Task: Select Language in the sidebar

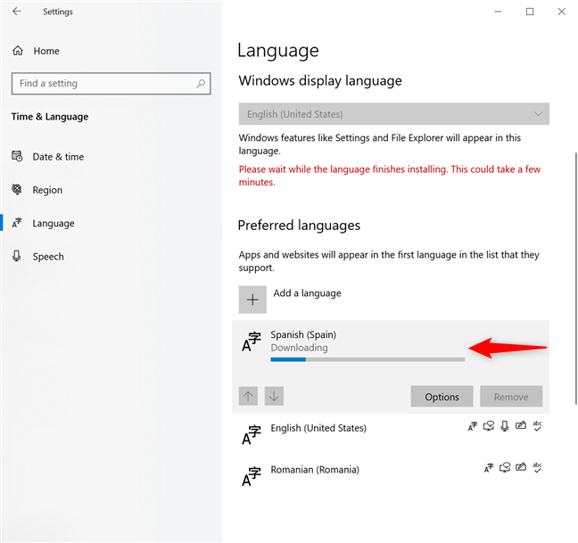Action: coord(54,223)
